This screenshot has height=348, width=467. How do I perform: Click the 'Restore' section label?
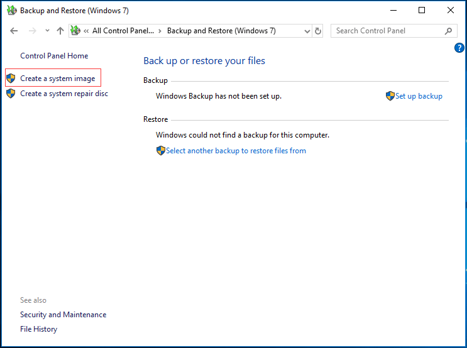click(155, 119)
